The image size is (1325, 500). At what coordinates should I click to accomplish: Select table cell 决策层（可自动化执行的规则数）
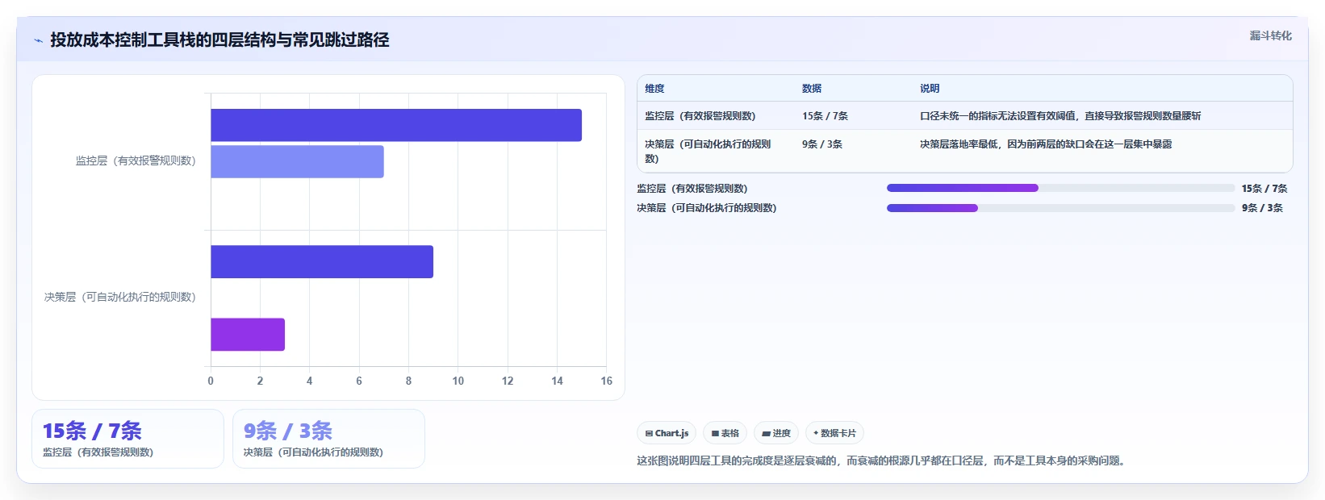pos(708,151)
